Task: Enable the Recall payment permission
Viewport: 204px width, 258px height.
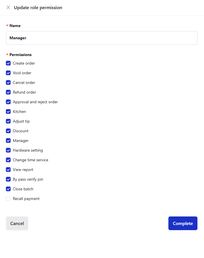Action: pos(8,199)
